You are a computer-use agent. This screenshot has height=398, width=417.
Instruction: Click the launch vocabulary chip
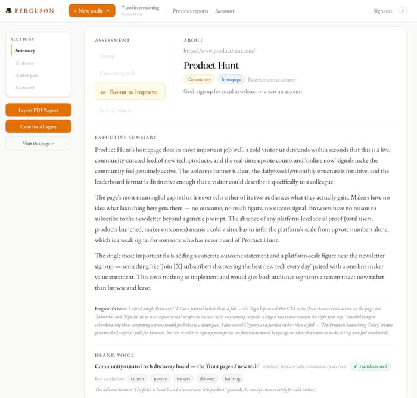(137, 378)
